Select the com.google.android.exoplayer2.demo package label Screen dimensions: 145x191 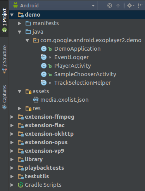91,40
